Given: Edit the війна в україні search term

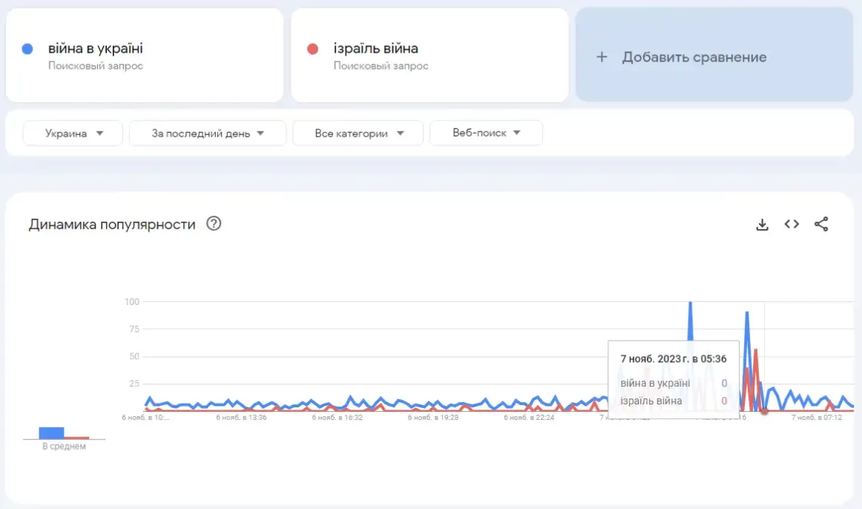Looking at the screenshot, I should [95, 48].
